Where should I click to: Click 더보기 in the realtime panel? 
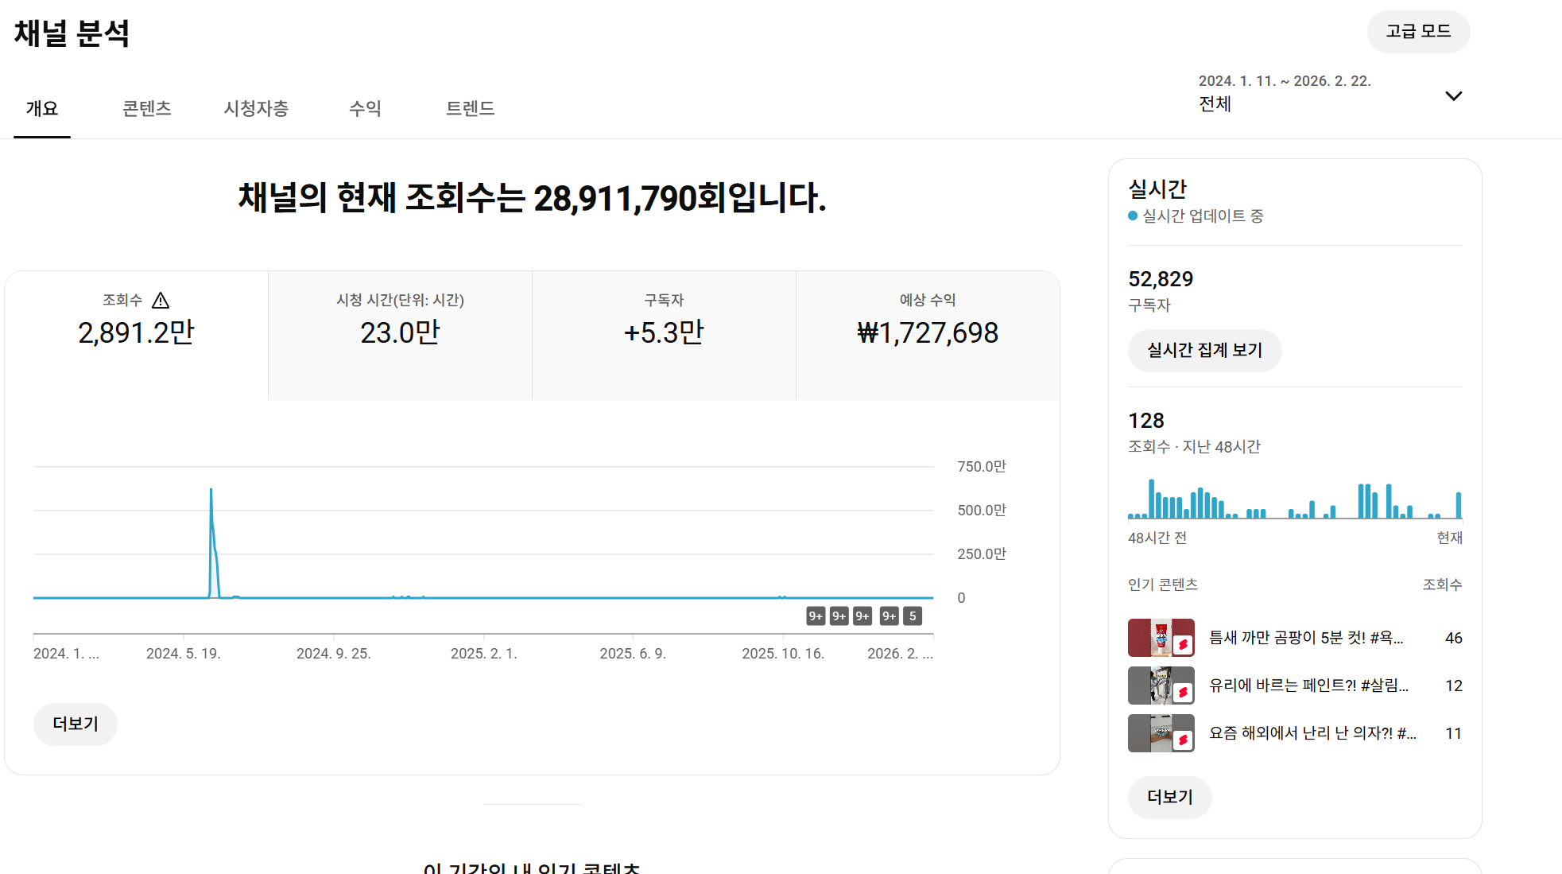pyautogui.click(x=1169, y=797)
